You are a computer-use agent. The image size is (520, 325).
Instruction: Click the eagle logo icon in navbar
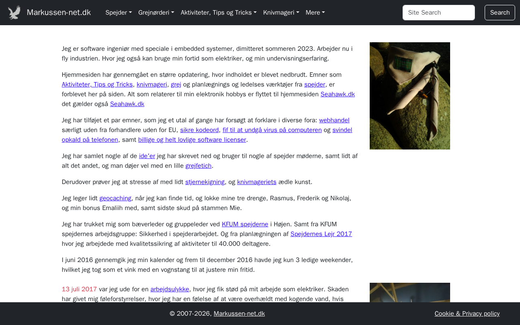[14, 13]
